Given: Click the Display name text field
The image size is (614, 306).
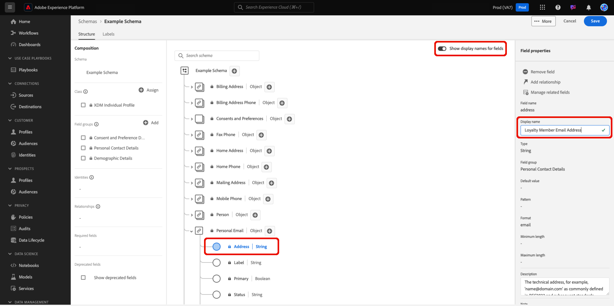Looking at the screenshot, I should 565,130.
